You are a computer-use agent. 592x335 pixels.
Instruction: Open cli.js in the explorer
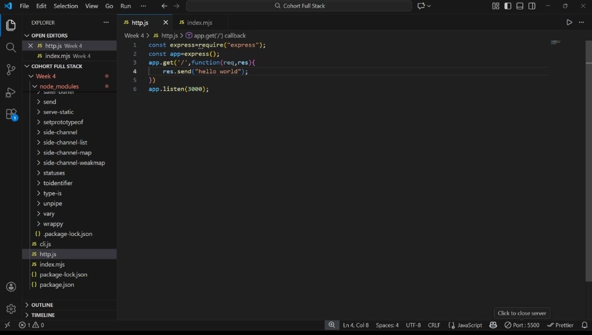point(70,245)
